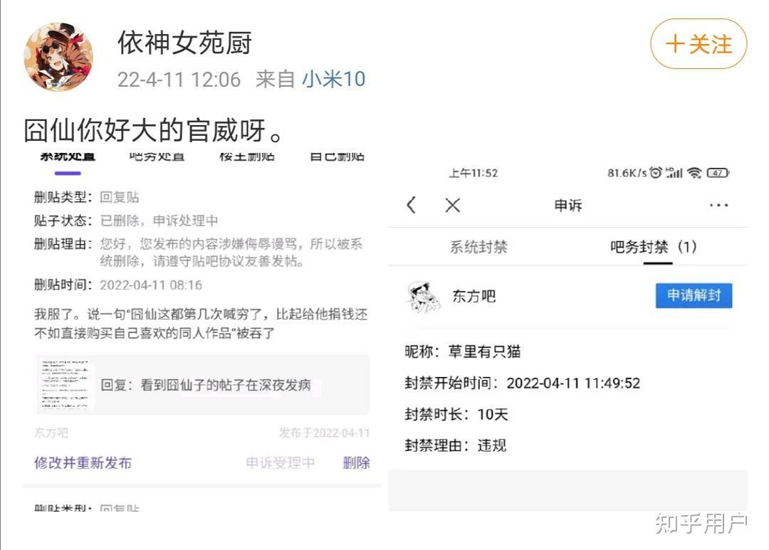769x550 pixels.
Task: Tap the alarm clock status bar icon
Action: [656, 173]
